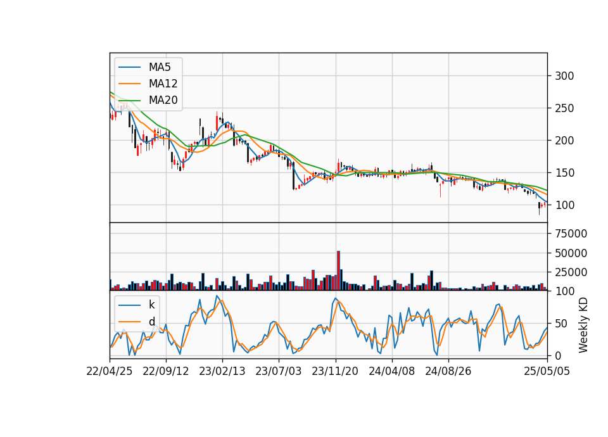Click the 25/05/05 date tick label
Image resolution: width=608 pixels, height=437 pixels.
[547, 371]
